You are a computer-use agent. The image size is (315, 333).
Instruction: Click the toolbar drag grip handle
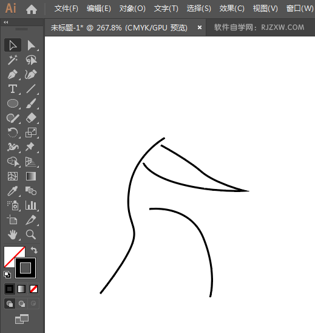click(21, 29)
